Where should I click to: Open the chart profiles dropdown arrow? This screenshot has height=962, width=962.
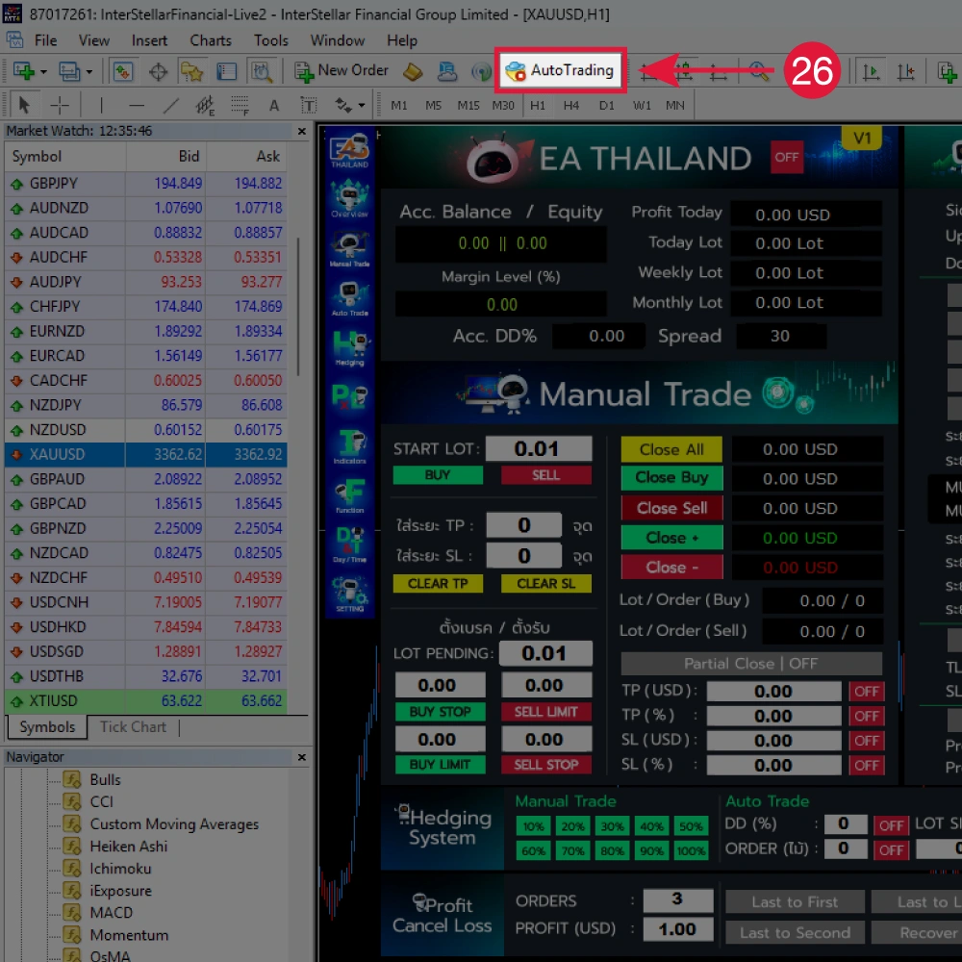[x=89, y=70]
